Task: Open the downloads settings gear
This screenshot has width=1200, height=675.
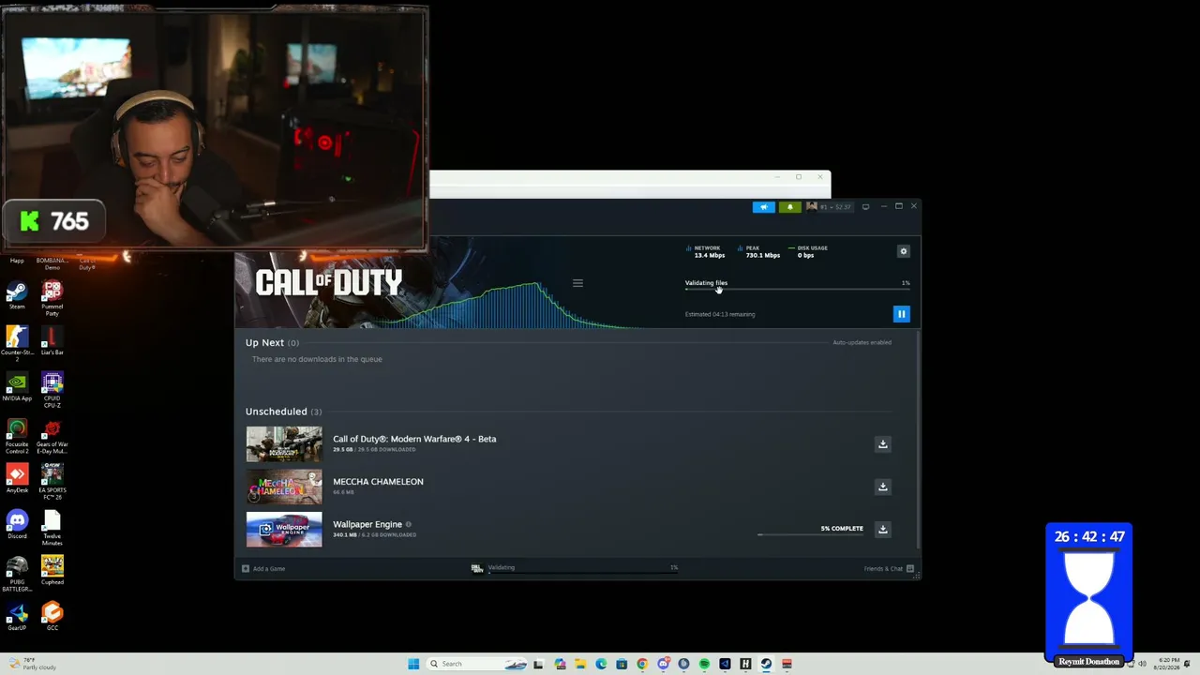Action: [904, 251]
